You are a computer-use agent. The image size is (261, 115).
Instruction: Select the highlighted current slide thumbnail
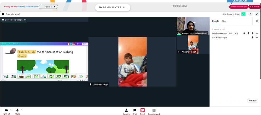pyautogui.click(x=36, y=76)
